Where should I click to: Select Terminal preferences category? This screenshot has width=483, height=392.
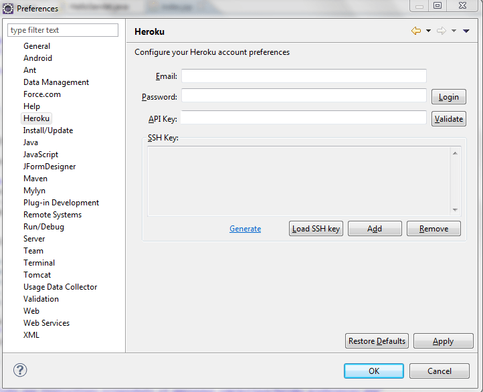[x=39, y=263]
